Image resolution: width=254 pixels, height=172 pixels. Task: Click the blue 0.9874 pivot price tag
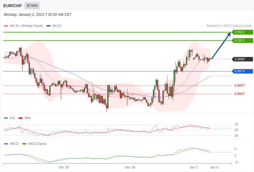242,71
